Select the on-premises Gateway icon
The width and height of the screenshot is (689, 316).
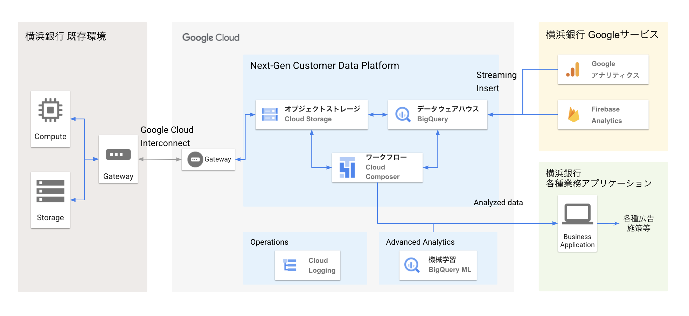[118, 155]
